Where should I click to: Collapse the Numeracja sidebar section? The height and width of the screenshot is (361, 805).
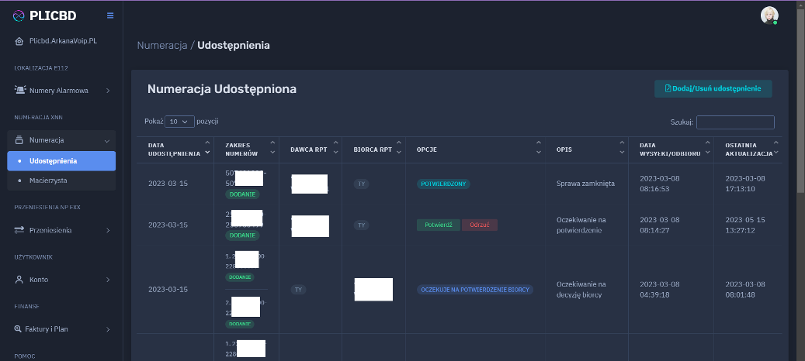pyautogui.click(x=107, y=140)
